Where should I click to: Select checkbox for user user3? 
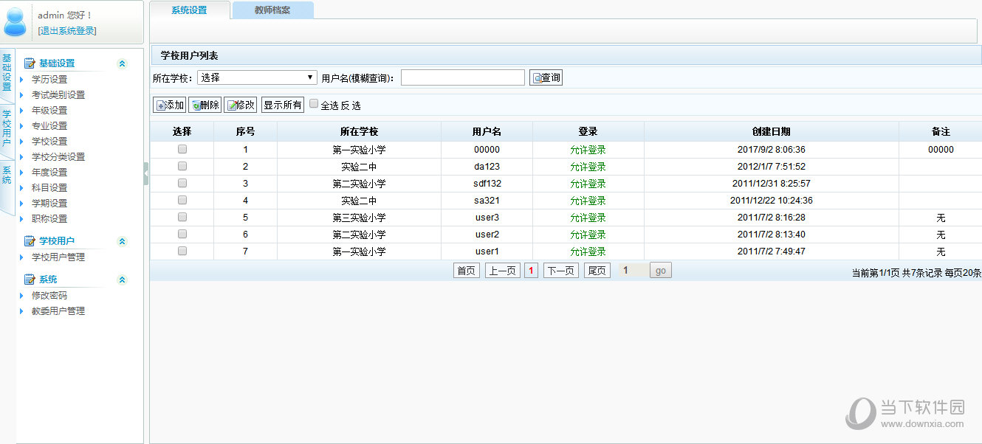point(182,217)
